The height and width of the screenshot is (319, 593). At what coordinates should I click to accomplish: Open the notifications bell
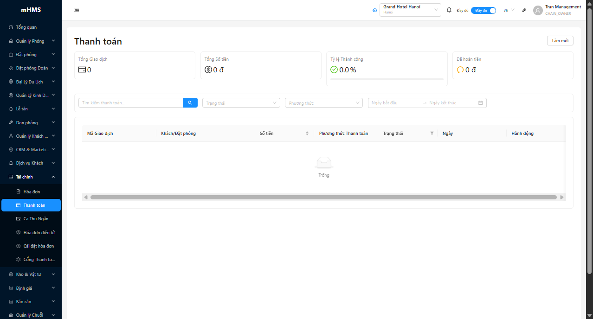[449, 10]
